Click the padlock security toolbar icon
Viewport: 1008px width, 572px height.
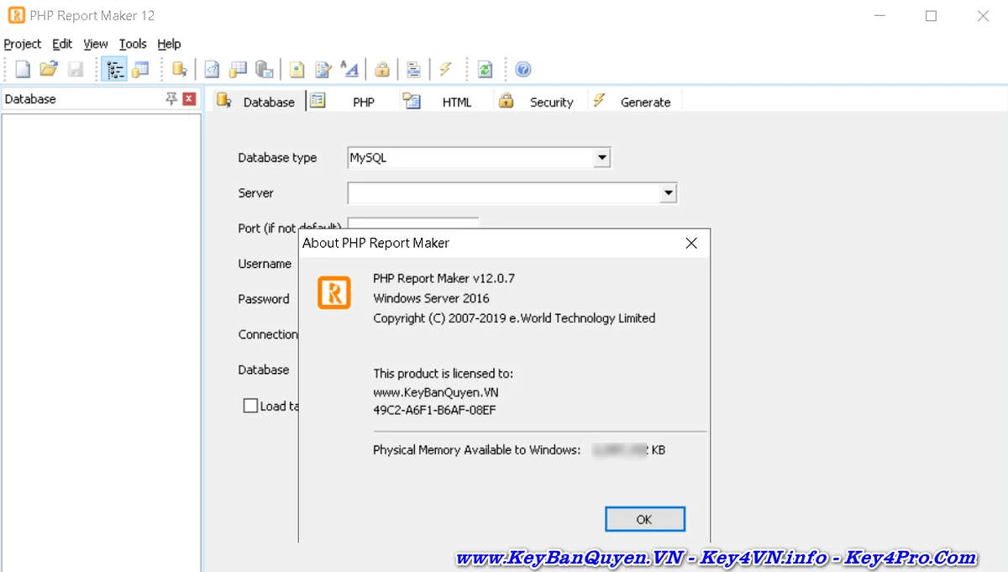click(x=382, y=69)
